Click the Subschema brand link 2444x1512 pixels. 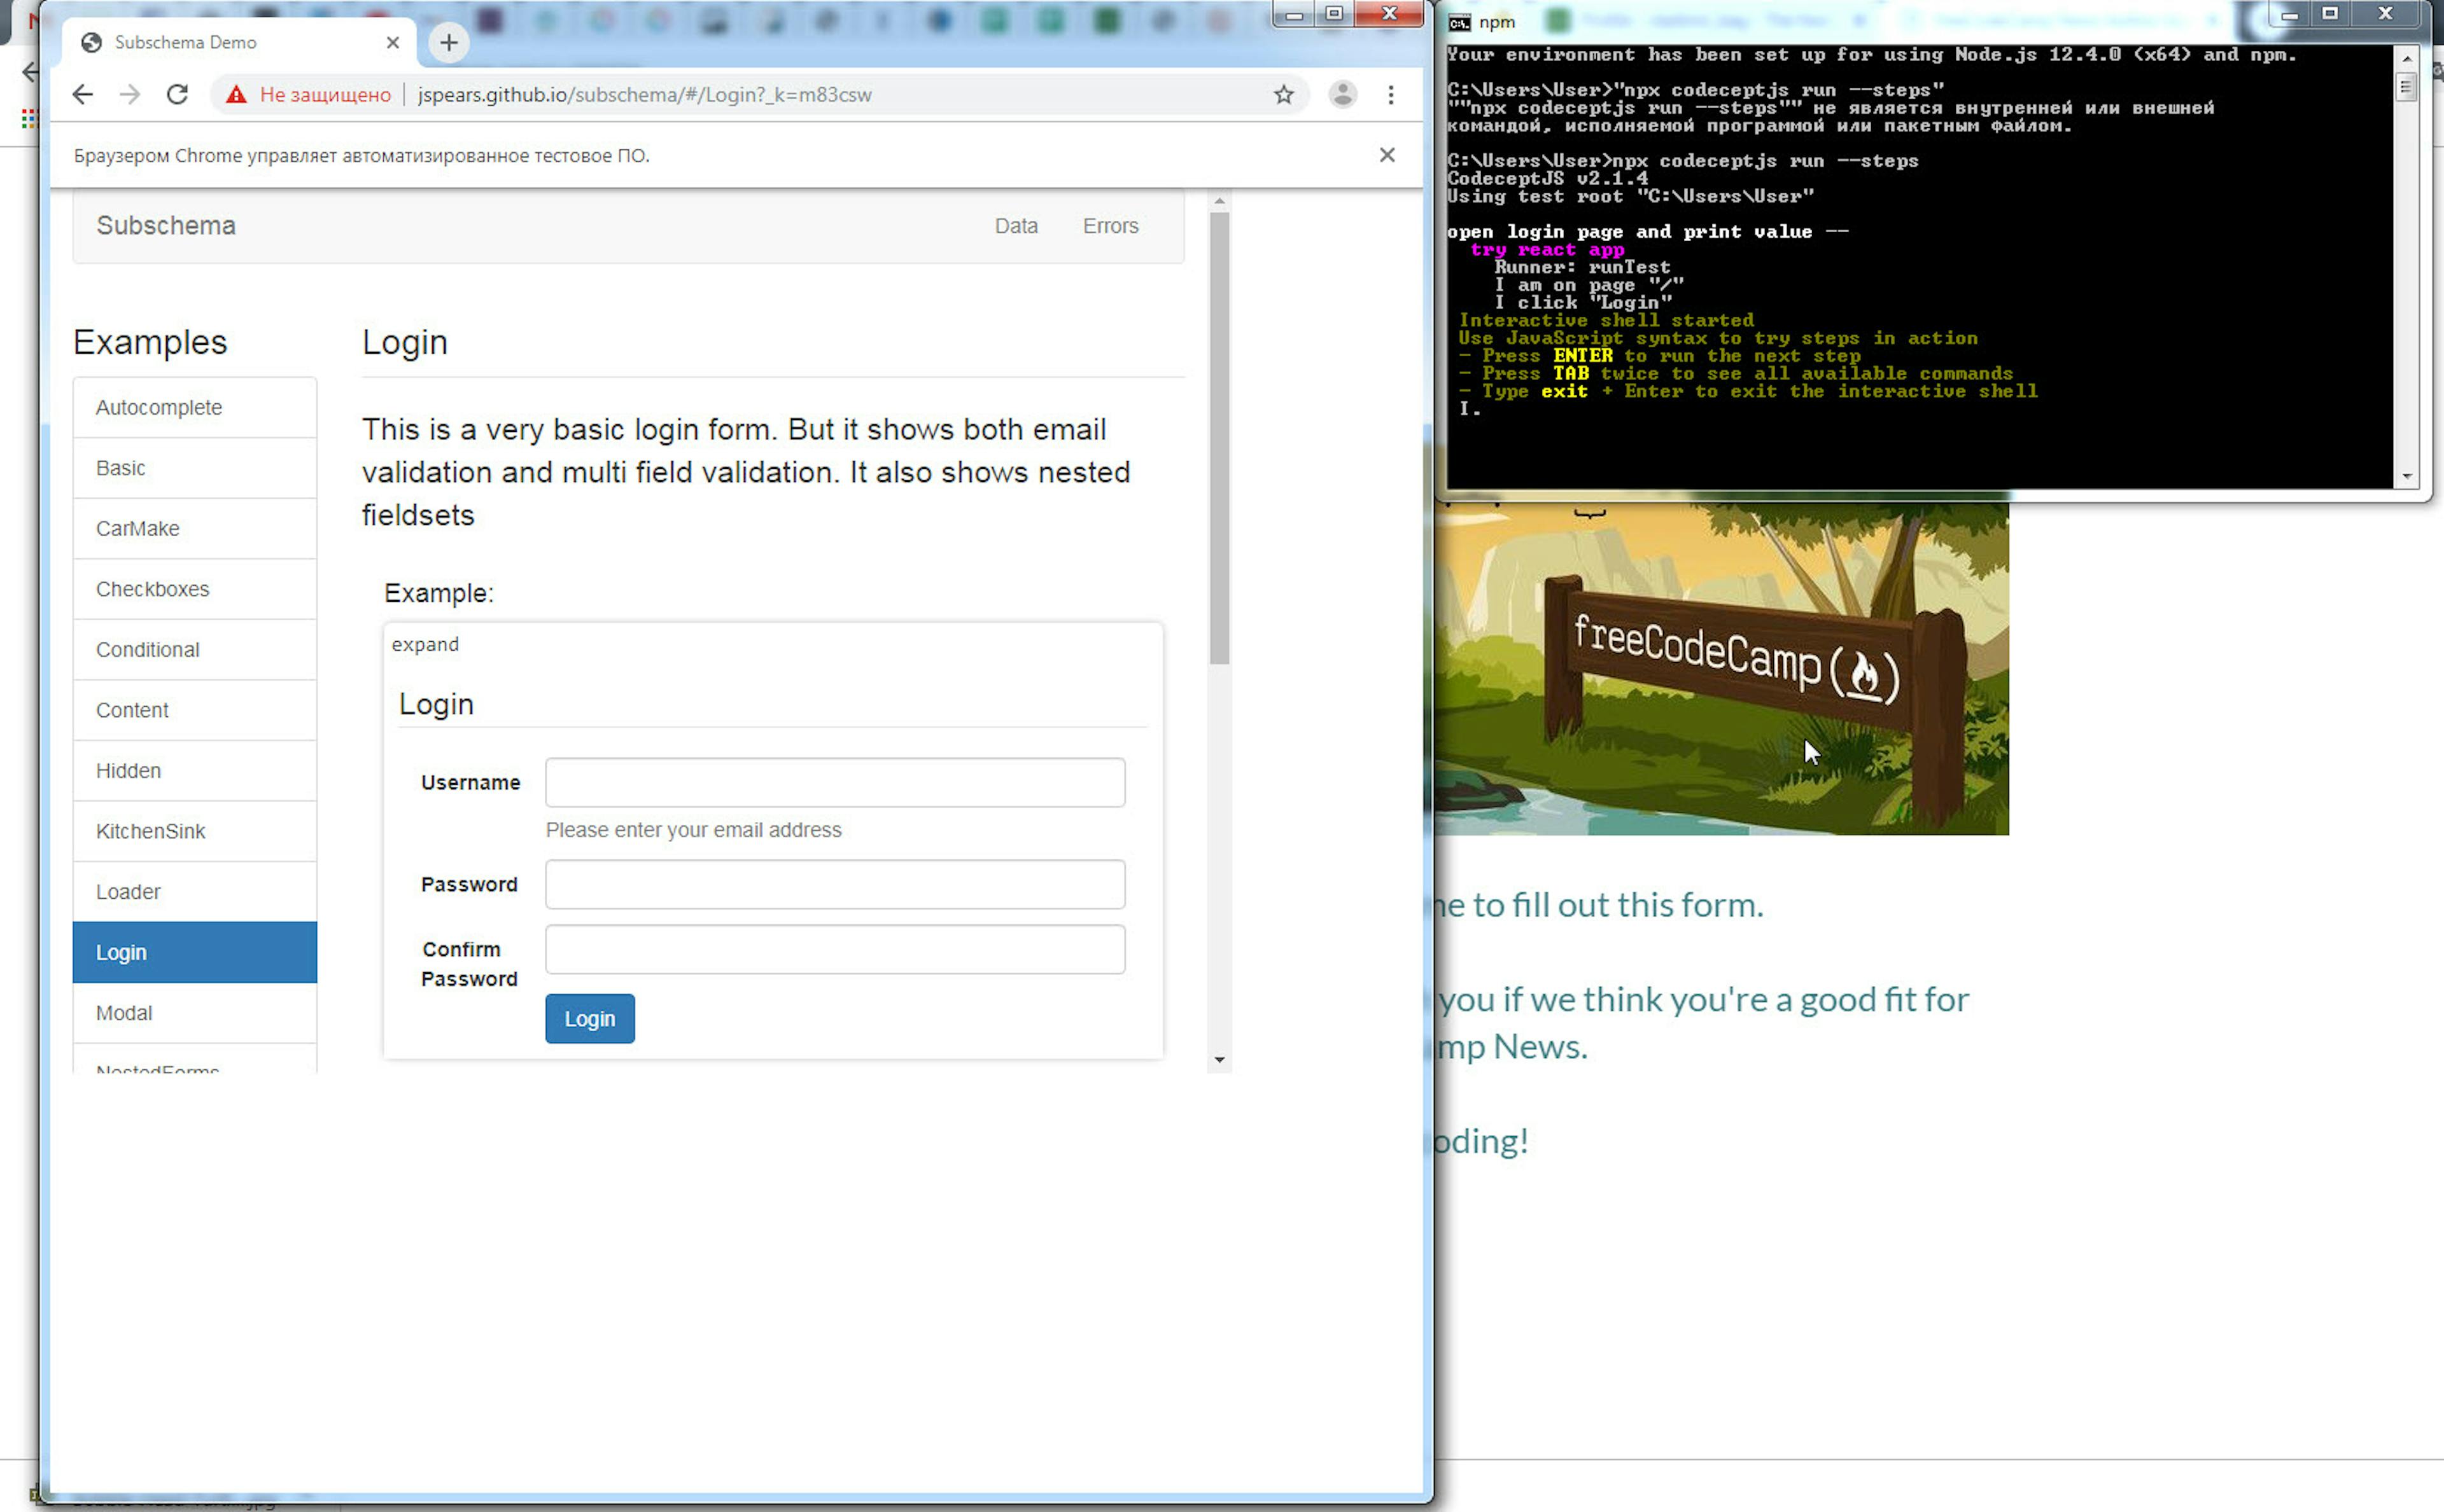166,226
